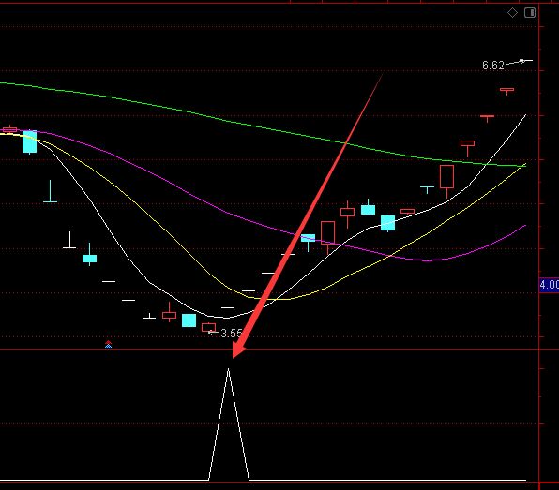Select the 3.55 low price label
This screenshot has width=559, height=490.
(232, 334)
